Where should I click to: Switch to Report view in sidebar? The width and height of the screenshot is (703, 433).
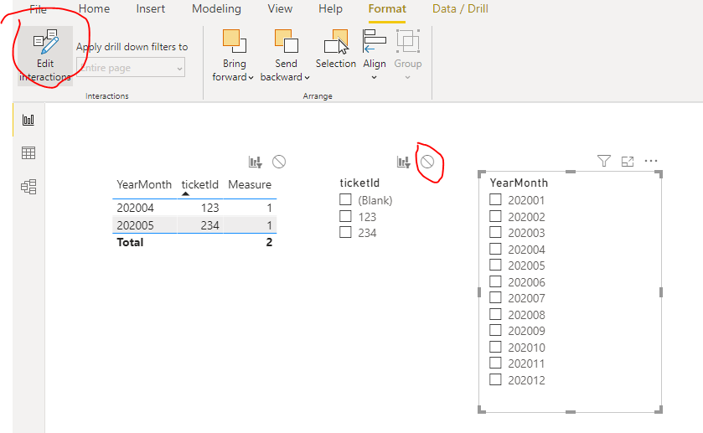(28, 120)
